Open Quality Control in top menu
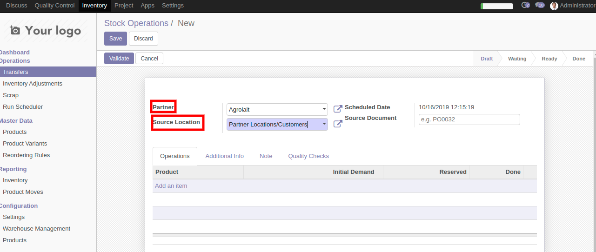This screenshot has width=596, height=252. [x=54, y=6]
